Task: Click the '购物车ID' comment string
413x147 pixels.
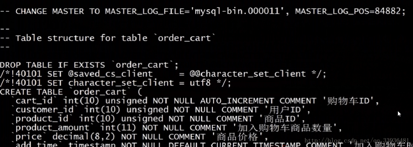Action: pos(350,101)
